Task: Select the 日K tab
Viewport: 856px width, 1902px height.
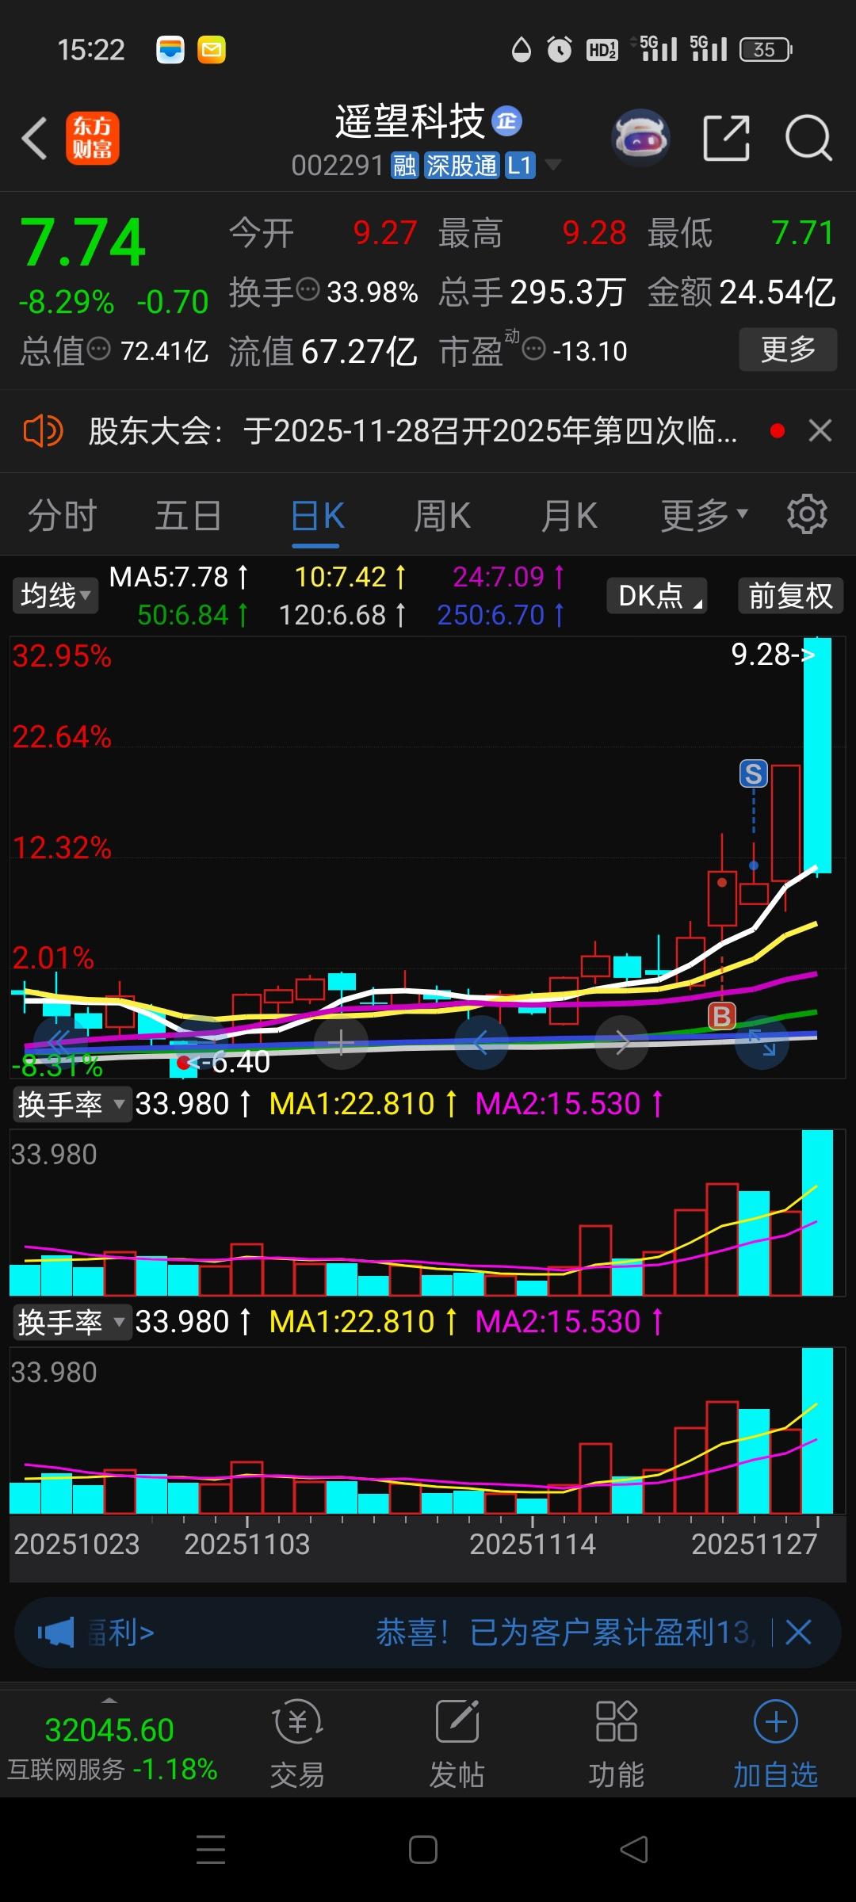Action: pos(317,516)
